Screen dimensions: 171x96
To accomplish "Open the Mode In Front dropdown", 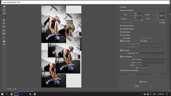I will click(151, 63).
